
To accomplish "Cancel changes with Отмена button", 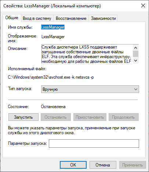I will (x=103, y=165).
